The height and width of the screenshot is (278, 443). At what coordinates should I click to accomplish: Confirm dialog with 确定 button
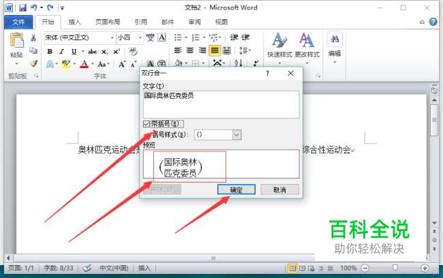point(236,189)
